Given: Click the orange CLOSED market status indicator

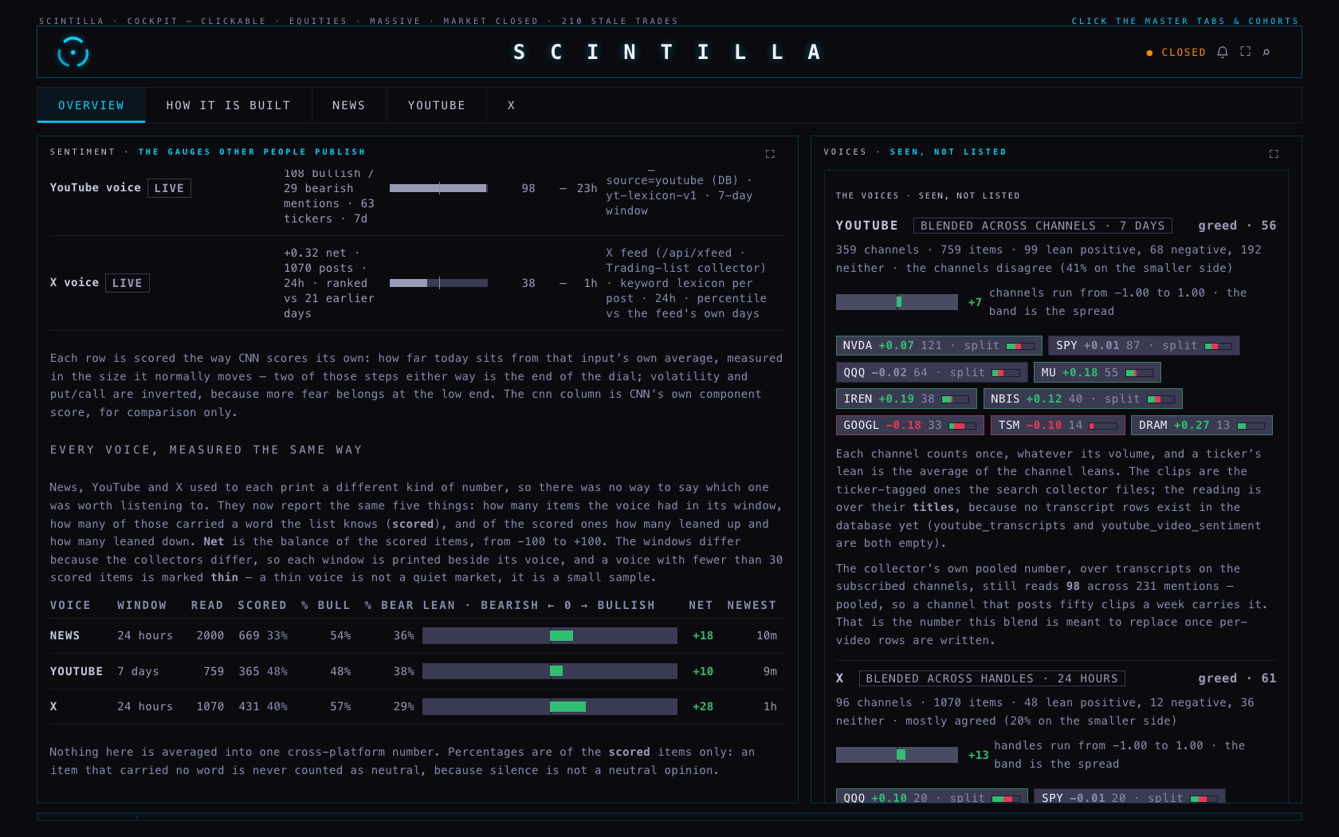Looking at the screenshot, I should [1176, 53].
